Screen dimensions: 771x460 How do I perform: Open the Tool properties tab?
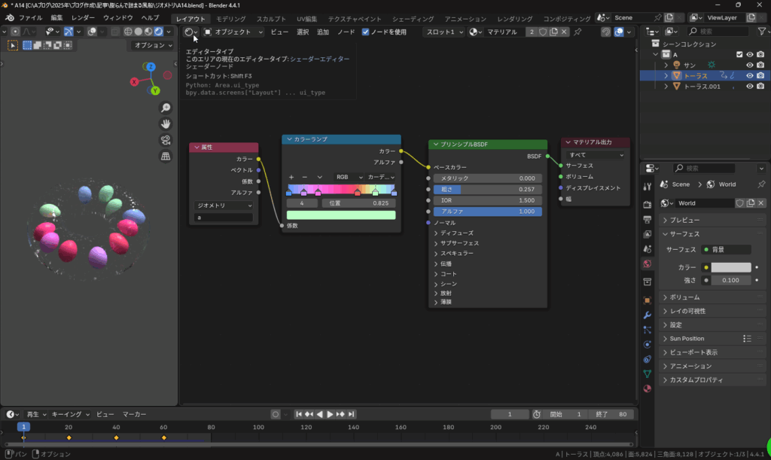coord(647,186)
